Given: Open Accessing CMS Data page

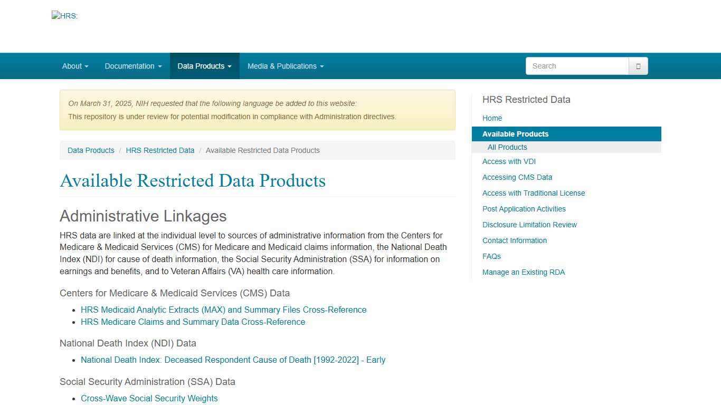Looking at the screenshot, I should coord(517,177).
